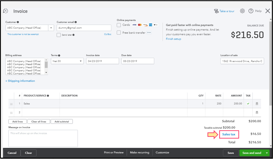Viewport: 273px width, 159px height.
Task: Open the Sales tax link
Action: [x=229, y=134]
